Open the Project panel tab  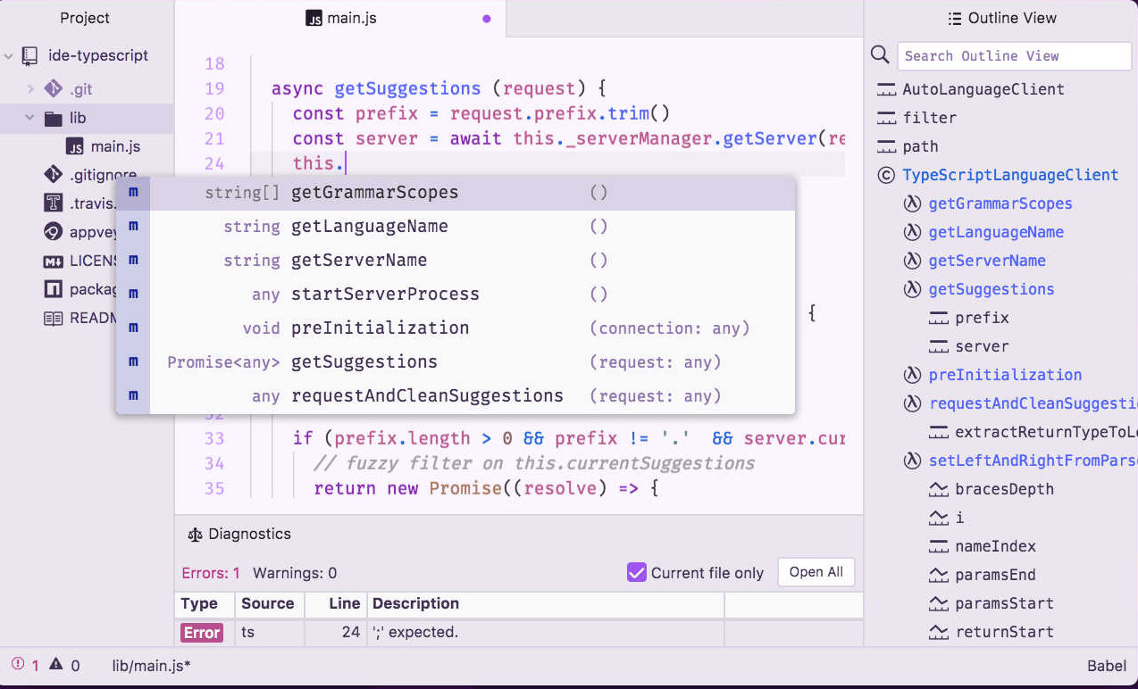pyautogui.click(x=86, y=18)
